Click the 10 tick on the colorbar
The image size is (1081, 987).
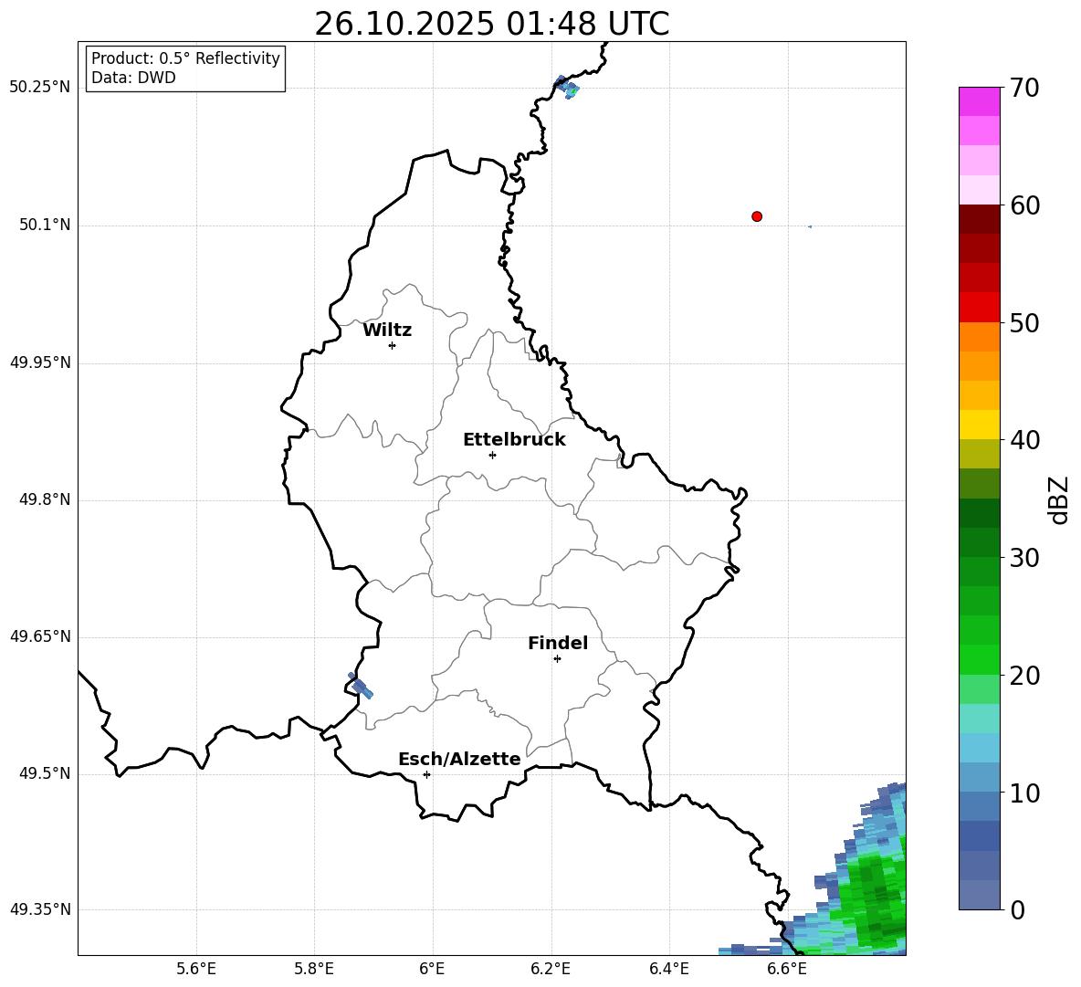tap(1024, 793)
